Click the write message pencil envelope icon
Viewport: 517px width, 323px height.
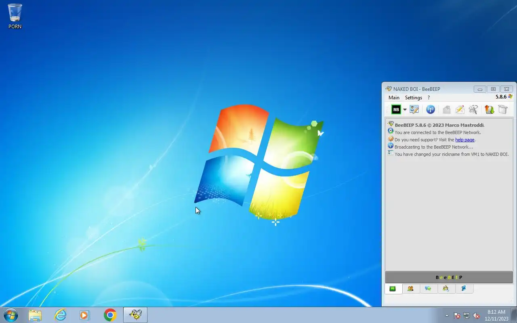pyautogui.click(x=460, y=109)
